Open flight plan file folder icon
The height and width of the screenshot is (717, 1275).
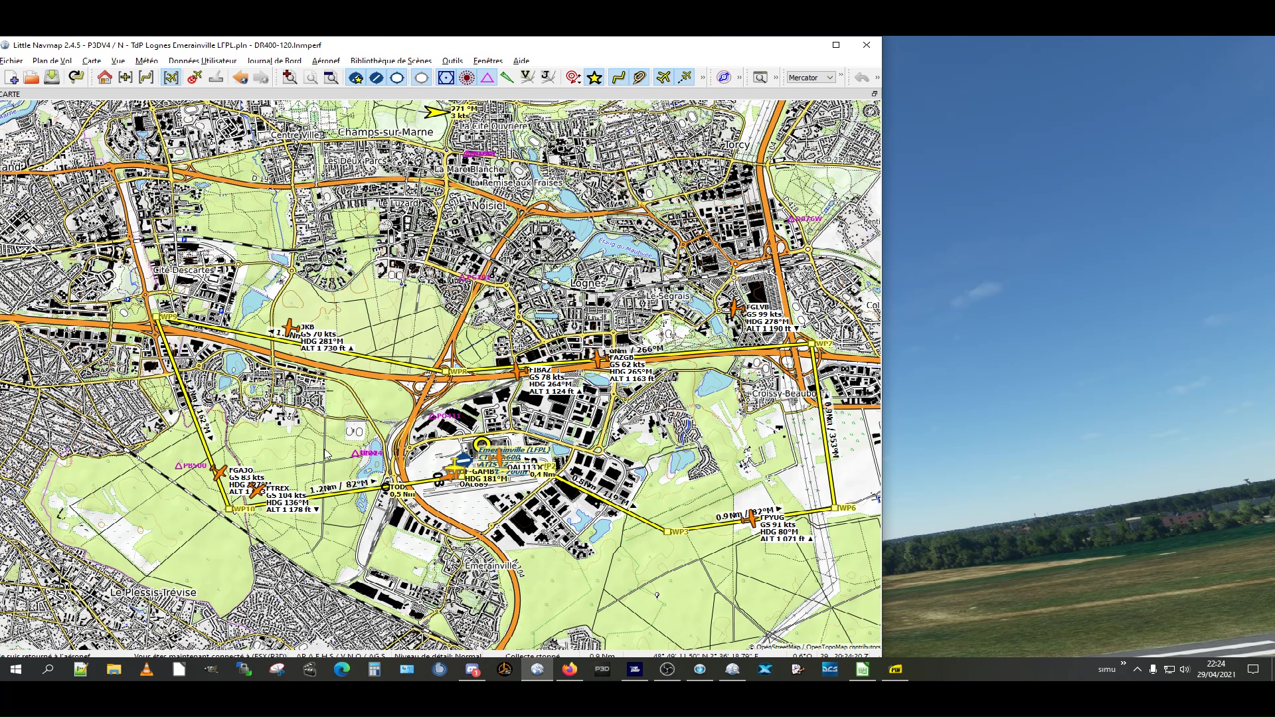pyautogui.click(x=31, y=78)
